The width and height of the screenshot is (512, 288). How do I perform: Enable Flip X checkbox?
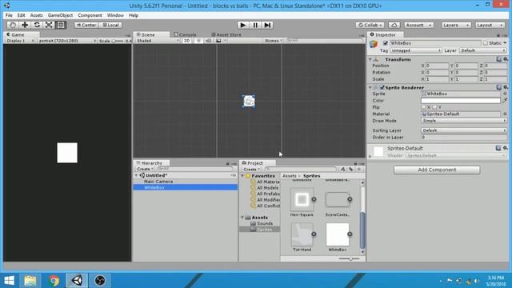pyautogui.click(x=423, y=107)
